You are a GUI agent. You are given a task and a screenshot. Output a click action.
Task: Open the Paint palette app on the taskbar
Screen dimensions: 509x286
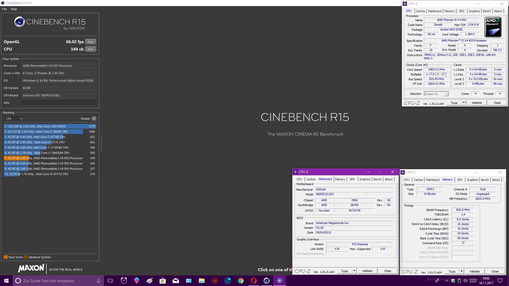coord(150,281)
